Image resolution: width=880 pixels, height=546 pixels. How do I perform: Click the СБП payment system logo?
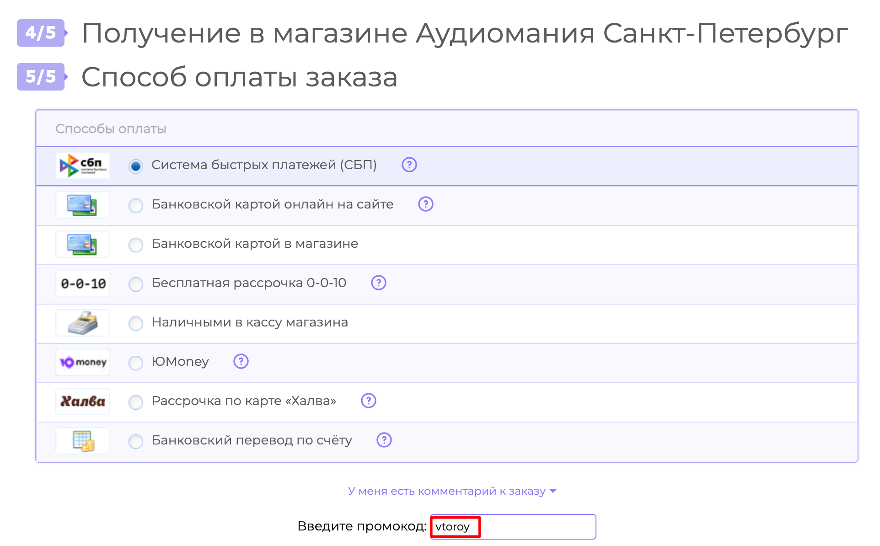(82, 166)
